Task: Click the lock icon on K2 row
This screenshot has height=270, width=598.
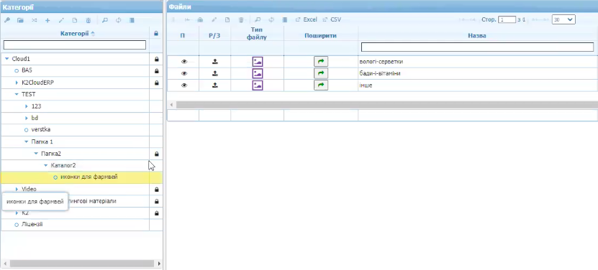Action: pos(156,213)
